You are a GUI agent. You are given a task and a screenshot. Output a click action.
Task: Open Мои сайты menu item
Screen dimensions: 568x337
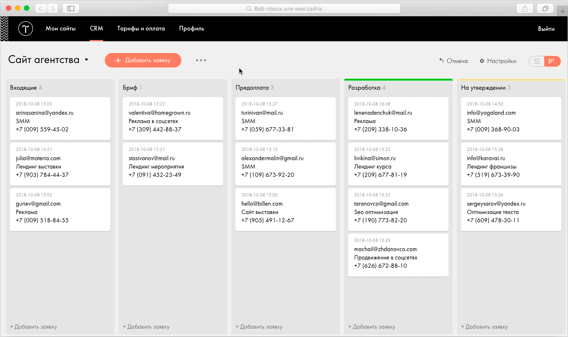coord(61,29)
